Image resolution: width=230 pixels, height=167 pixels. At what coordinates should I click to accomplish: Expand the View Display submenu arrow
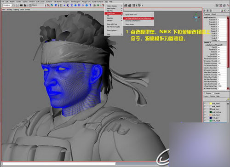pos(122,8)
